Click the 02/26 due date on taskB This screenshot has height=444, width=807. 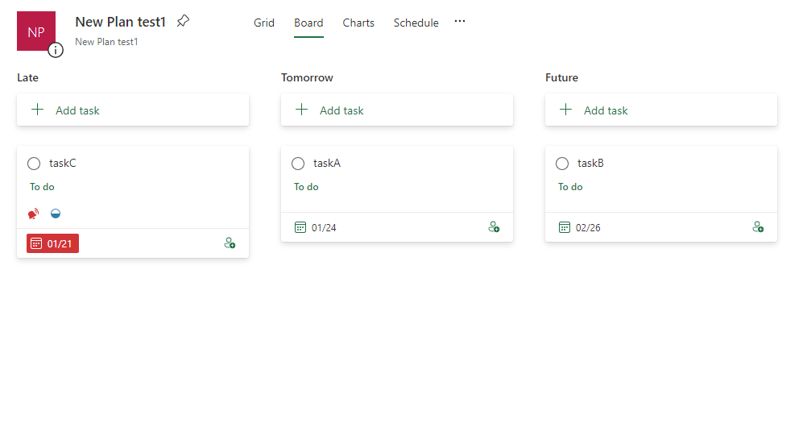coord(588,228)
